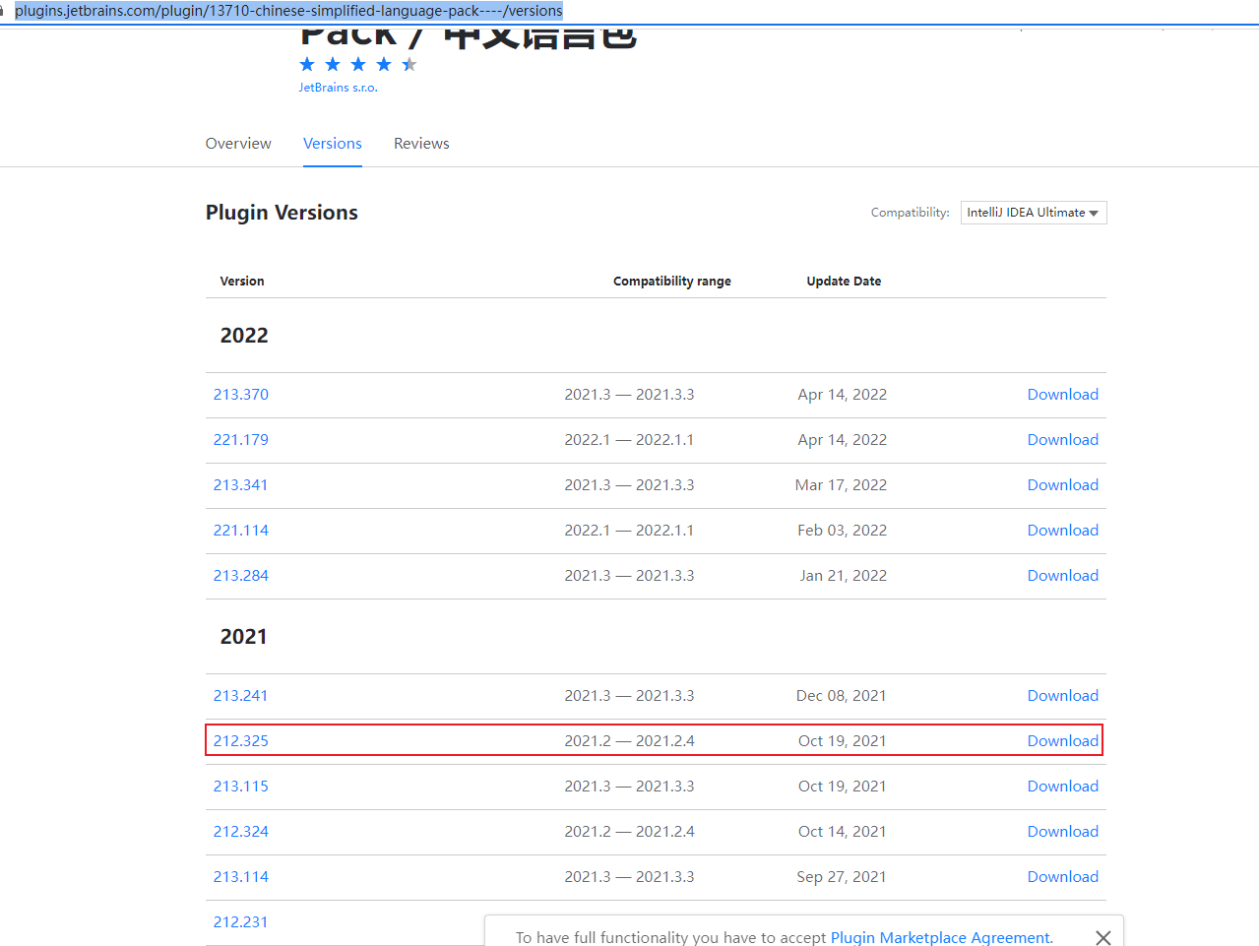
Task: Click the Plugin Versions heading
Action: point(282,213)
